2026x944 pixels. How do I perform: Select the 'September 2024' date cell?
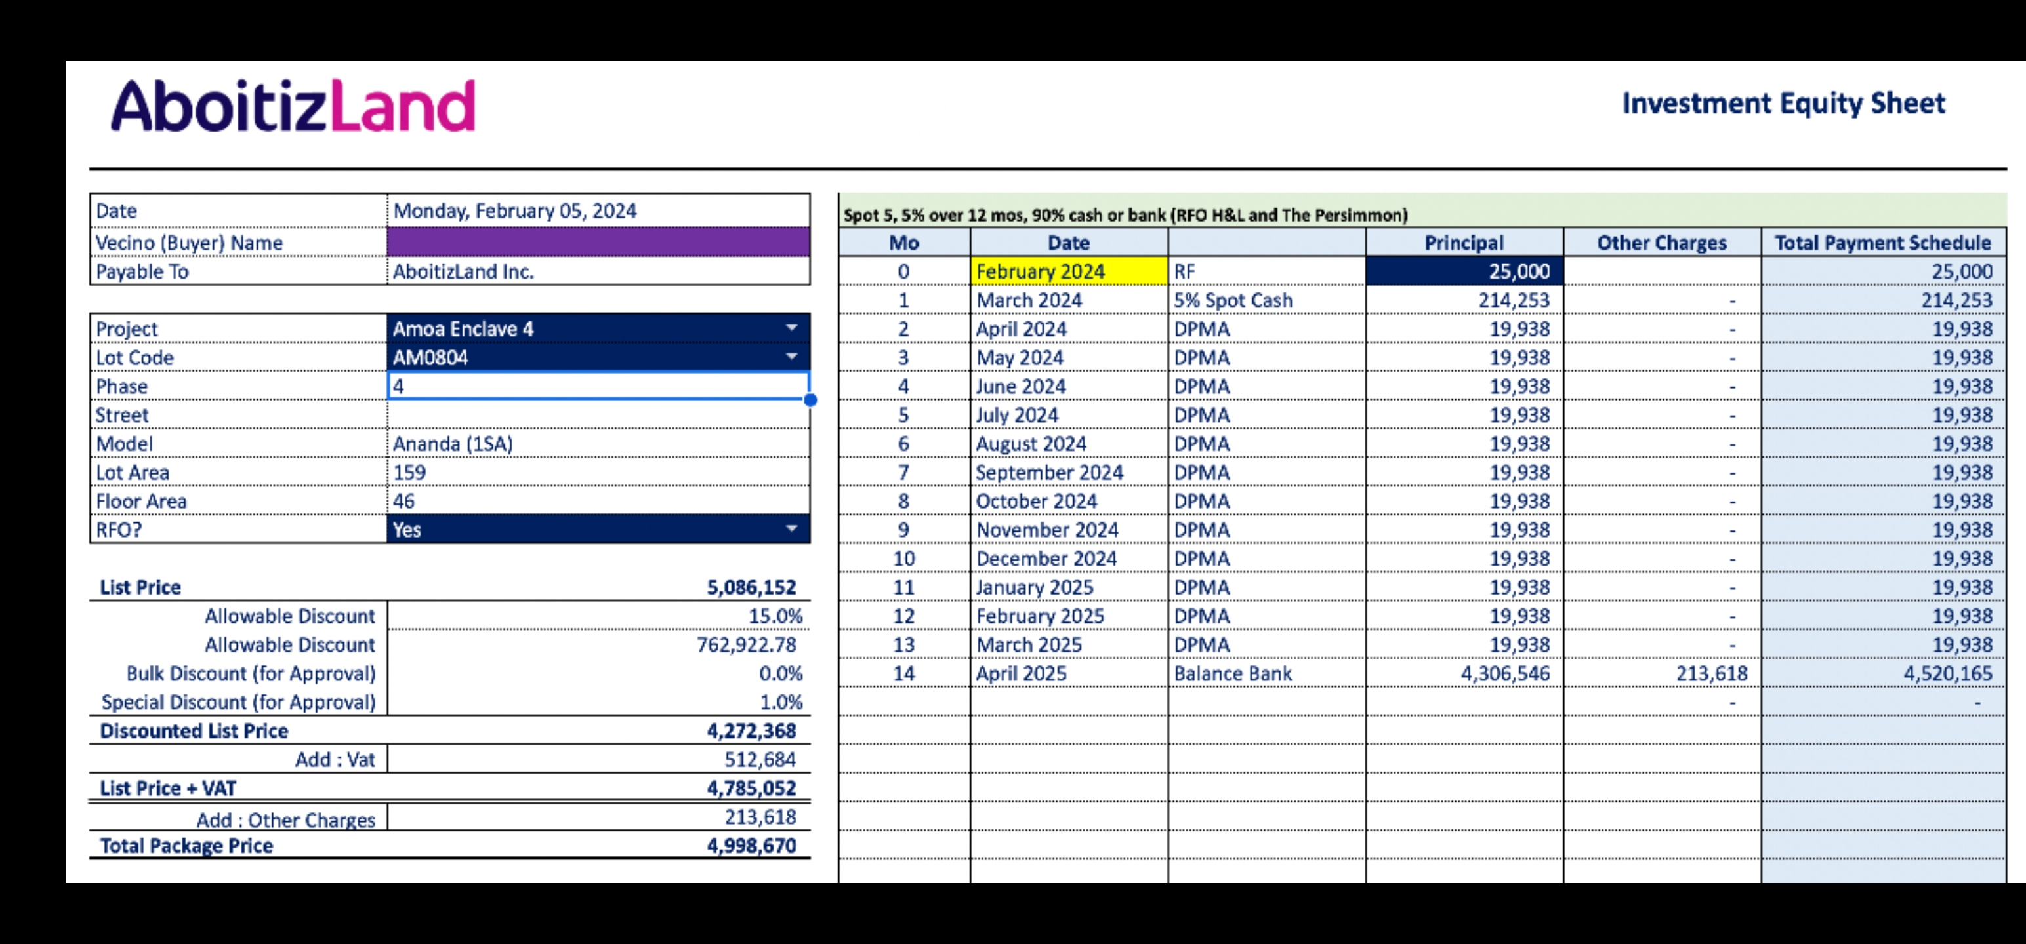1069,473
